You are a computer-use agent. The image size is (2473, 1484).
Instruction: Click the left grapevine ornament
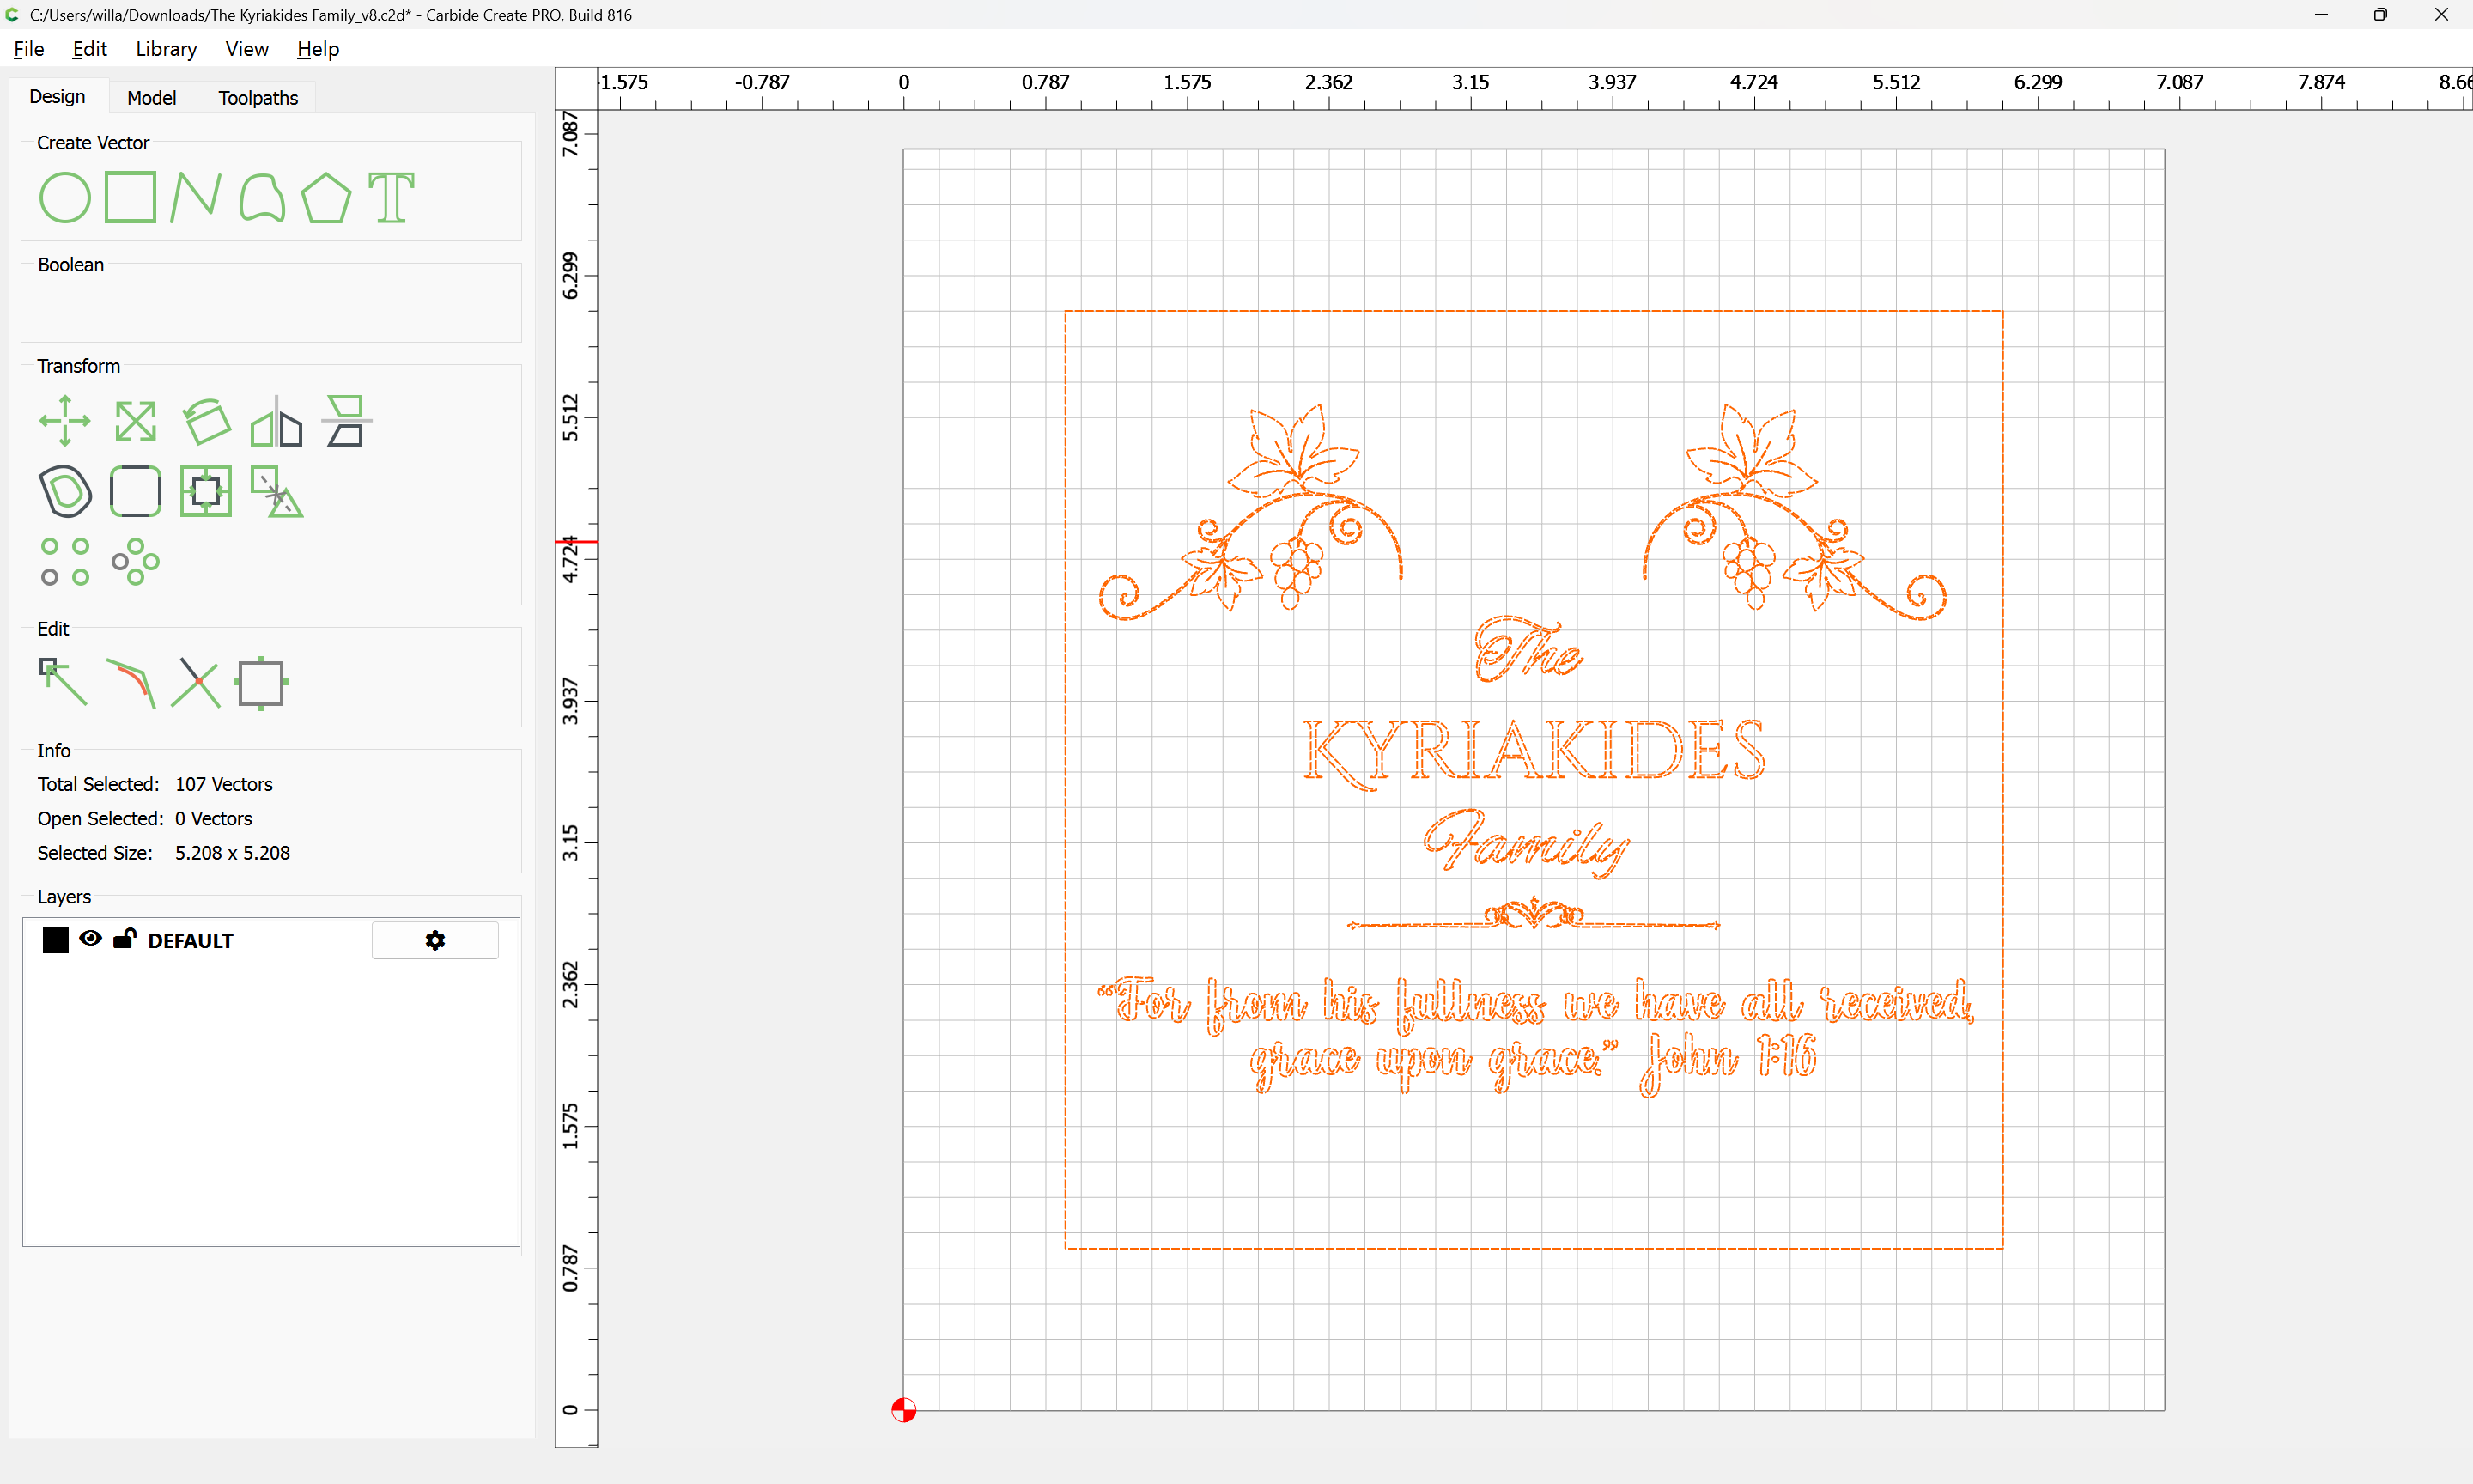1251,511
